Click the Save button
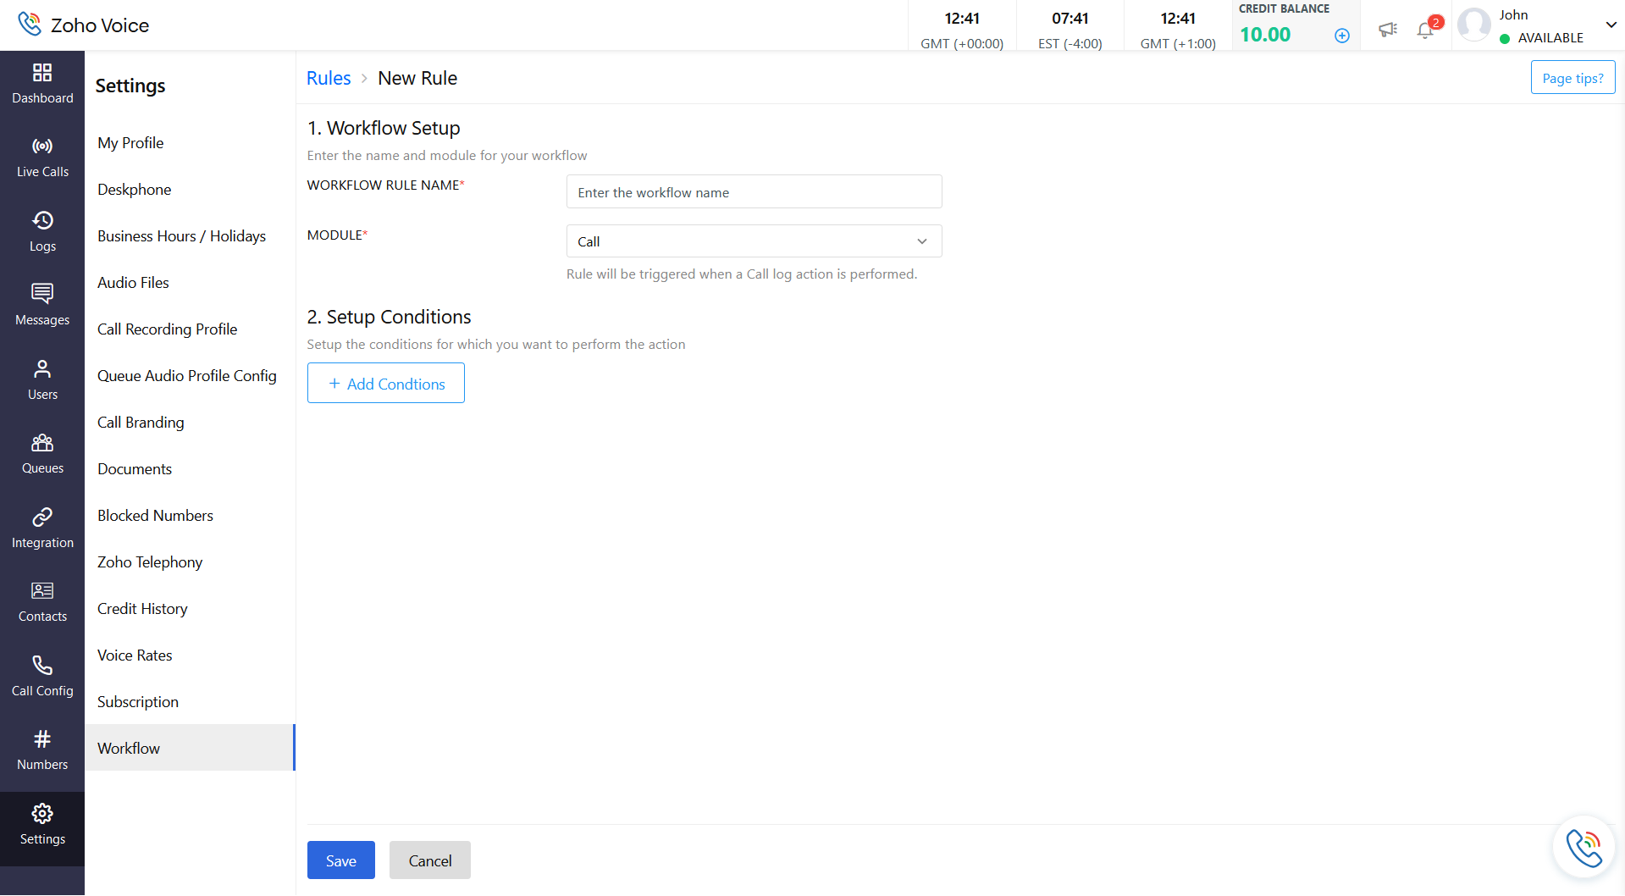 click(x=341, y=860)
